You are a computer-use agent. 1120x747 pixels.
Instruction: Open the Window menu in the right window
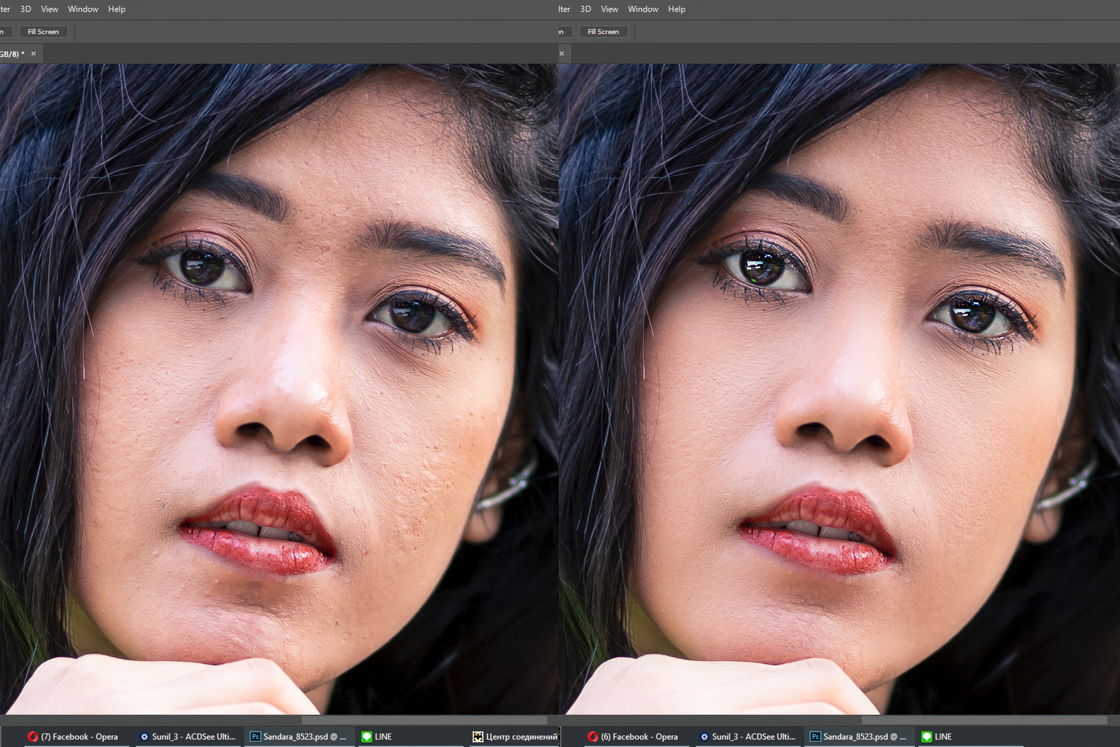tap(643, 9)
